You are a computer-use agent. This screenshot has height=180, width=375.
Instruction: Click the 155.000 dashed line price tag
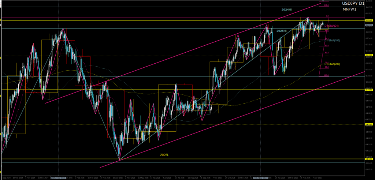click(369, 55)
